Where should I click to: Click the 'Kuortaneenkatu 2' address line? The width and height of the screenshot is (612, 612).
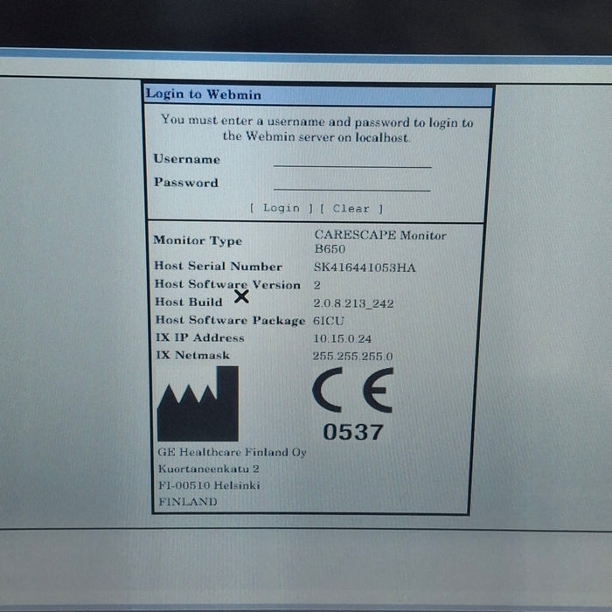[x=208, y=469]
